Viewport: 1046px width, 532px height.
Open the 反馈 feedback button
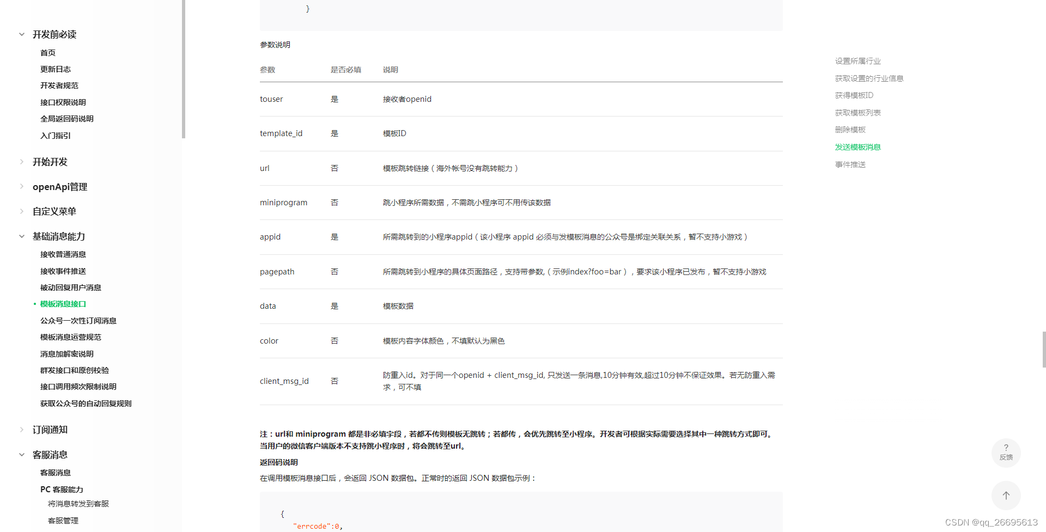[x=1006, y=453]
